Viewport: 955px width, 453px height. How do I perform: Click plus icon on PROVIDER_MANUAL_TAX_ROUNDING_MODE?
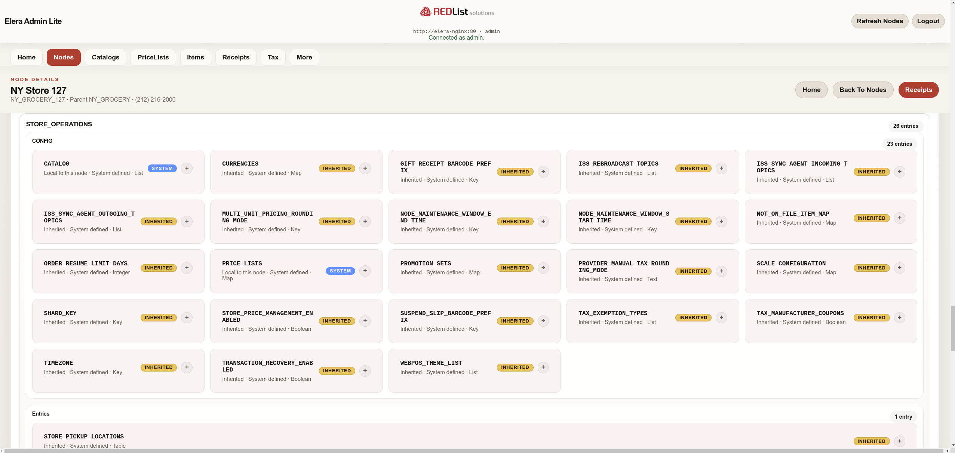point(721,271)
